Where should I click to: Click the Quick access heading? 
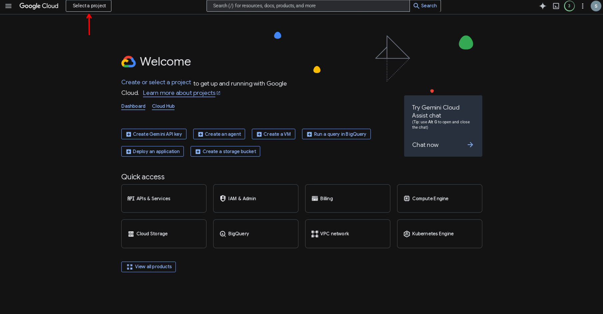click(x=143, y=177)
